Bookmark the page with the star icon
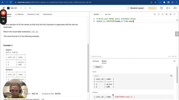This screenshot has height=100, width=179. [x=156, y=2]
